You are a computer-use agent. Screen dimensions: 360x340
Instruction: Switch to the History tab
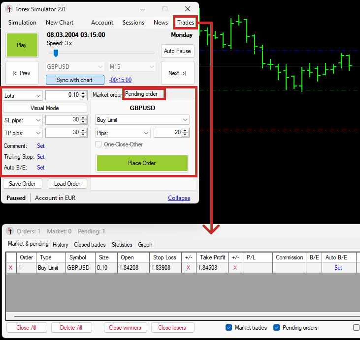tap(61, 245)
